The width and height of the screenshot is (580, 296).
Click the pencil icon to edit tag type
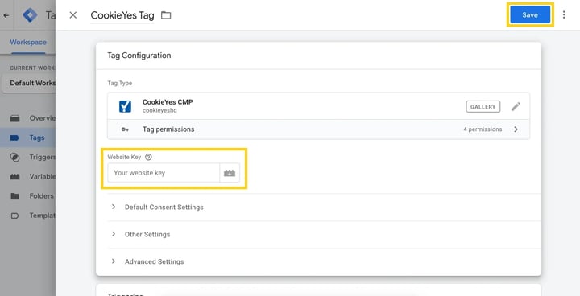coord(516,106)
